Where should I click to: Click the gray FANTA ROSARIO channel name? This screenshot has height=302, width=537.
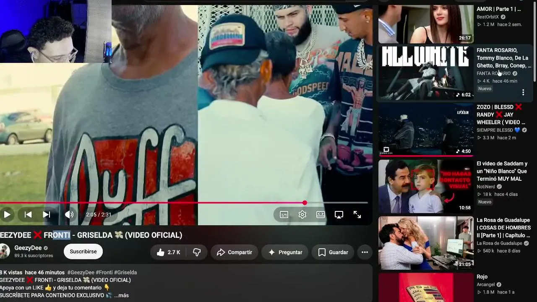[494, 73]
